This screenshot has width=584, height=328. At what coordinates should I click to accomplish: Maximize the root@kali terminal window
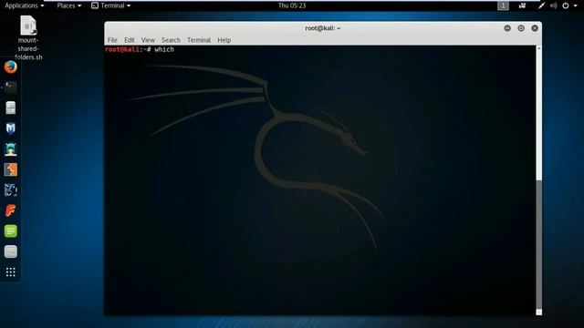[521, 28]
